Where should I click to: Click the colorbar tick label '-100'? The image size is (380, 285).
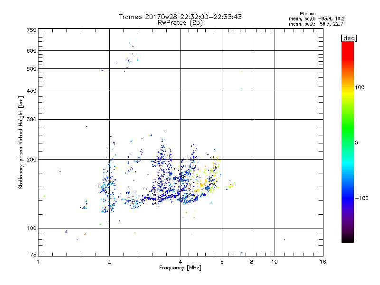361,198
